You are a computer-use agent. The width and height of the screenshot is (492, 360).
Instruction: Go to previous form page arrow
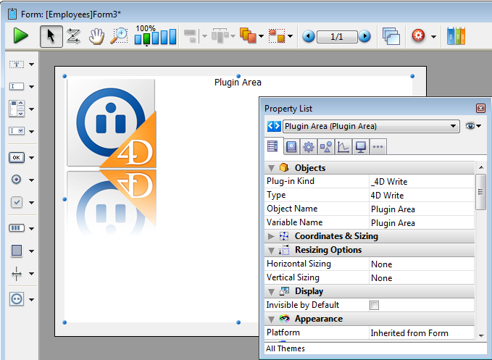point(309,36)
